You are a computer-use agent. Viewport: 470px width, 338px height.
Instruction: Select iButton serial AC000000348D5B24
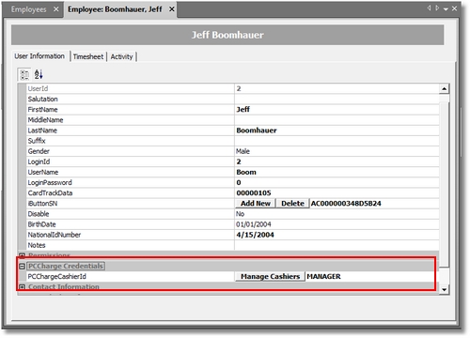point(346,204)
